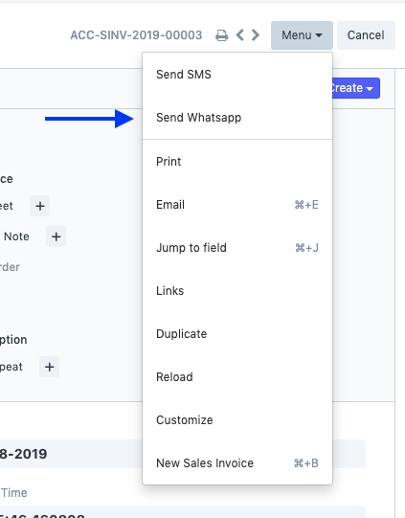The image size is (405, 518).
Task: Click the Note link label
Action: click(x=16, y=236)
